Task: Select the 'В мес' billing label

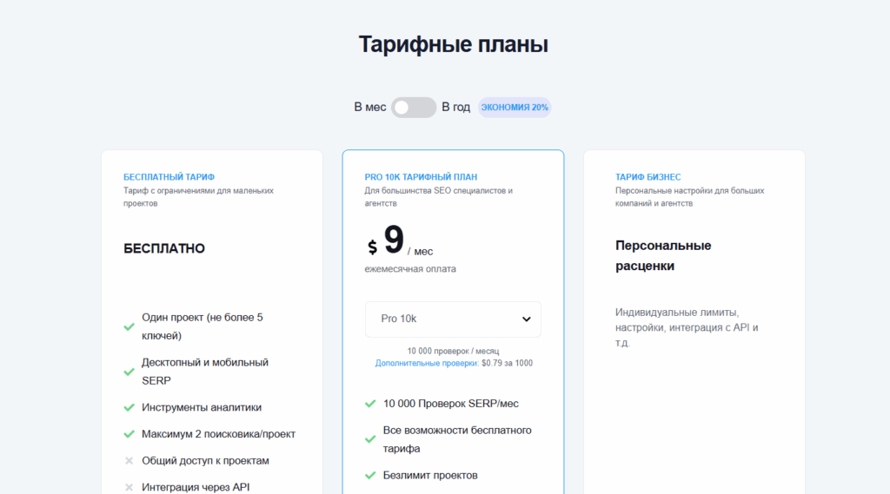Action: tap(370, 107)
